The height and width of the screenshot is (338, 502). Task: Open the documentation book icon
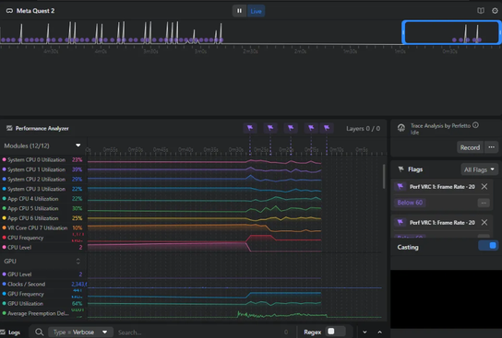coord(481,11)
